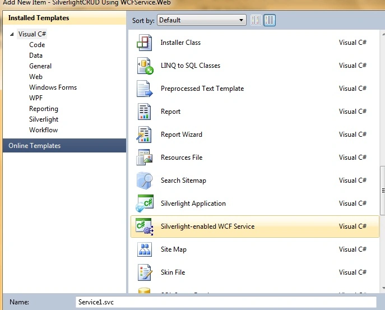
Task: Open the Windows Forms category
Action: [53, 87]
